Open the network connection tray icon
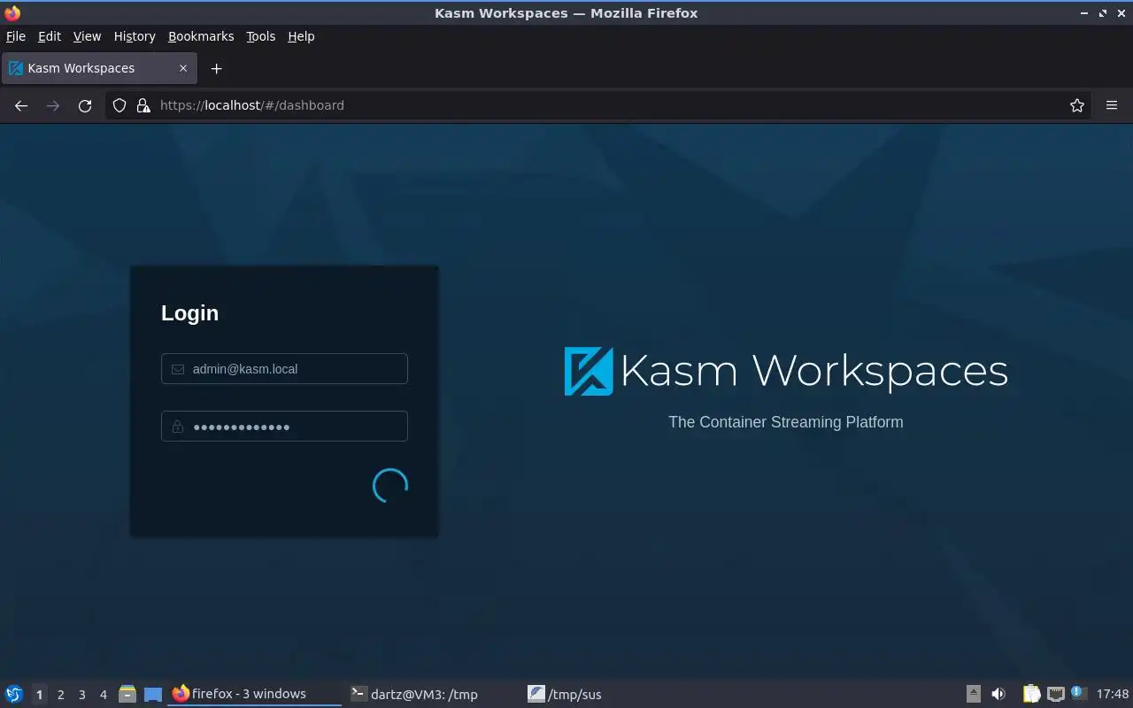This screenshot has height=708, width=1133. click(x=1055, y=694)
